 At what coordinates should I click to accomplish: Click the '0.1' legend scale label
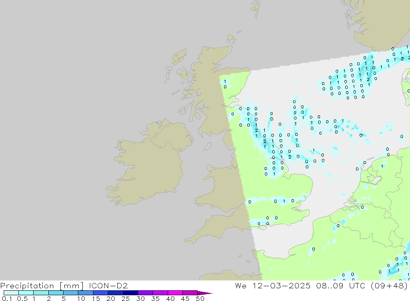point(7,299)
